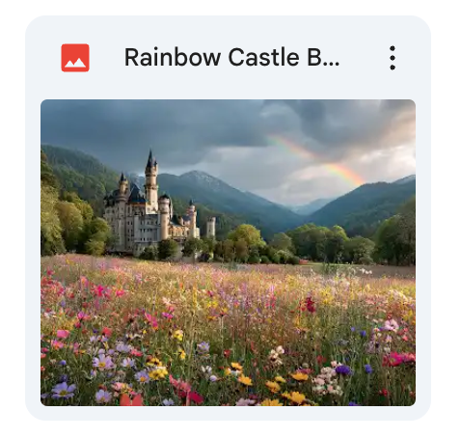
Task: Click the forested hillside left of the castle
Action: [72, 200]
